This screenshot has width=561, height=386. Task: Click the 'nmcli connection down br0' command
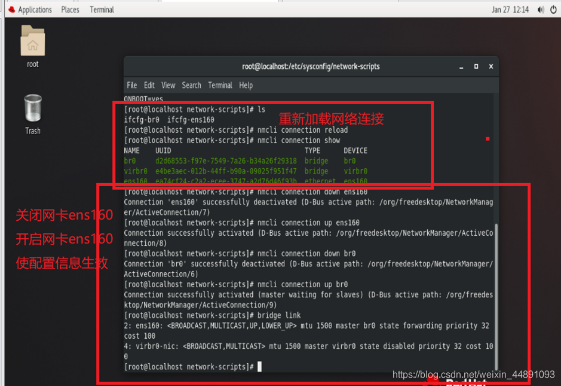click(x=306, y=253)
